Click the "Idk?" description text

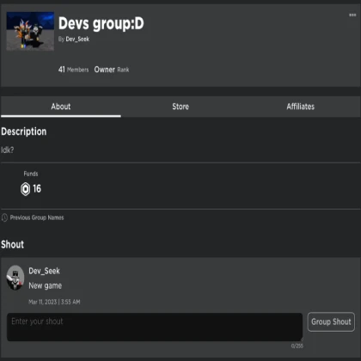(x=8, y=150)
